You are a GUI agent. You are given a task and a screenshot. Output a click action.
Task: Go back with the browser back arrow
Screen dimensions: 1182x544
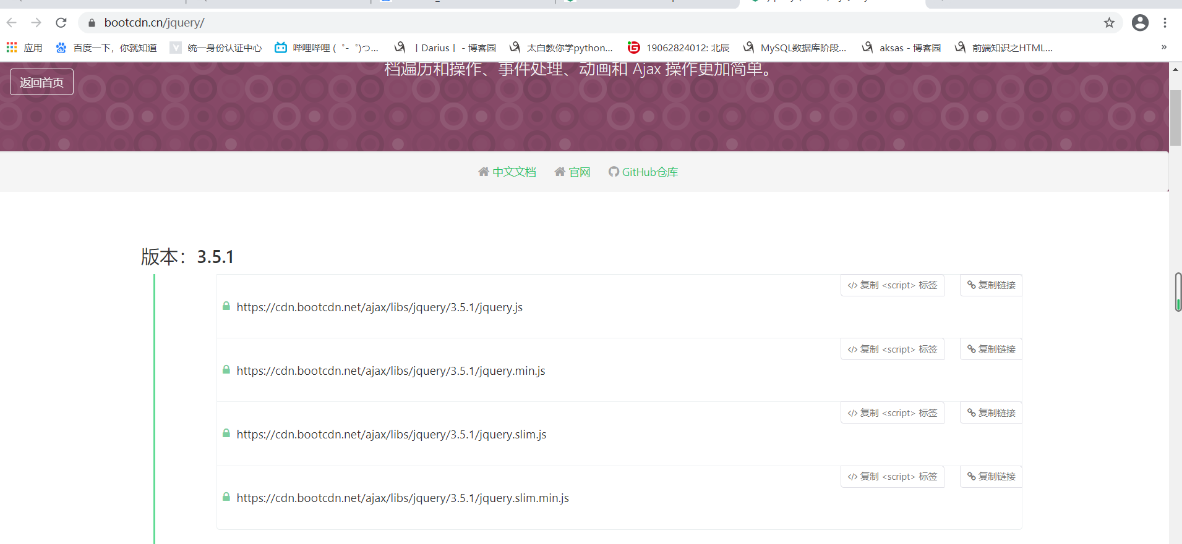pyautogui.click(x=12, y=23)
